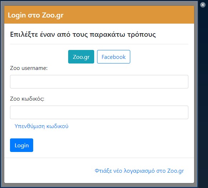Click the 'Login στο Zoo.gr' header title
The image size is (208, 188).
pos(36,15)
